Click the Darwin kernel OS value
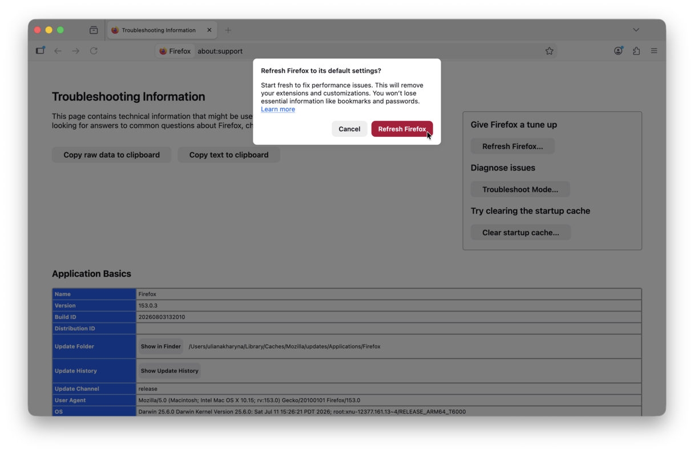Viewport: 694px width, 453px height. point(302,412)
